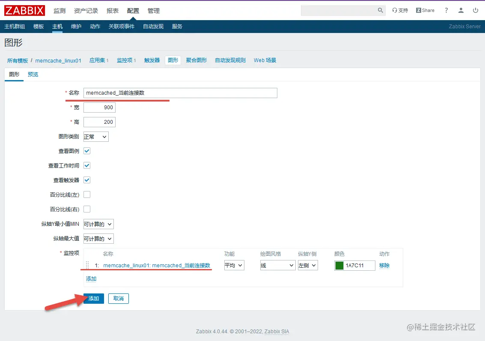Open the Zabbix SIA footer link
The height and width of the screenshot is (341, 485).
[277, 332]
